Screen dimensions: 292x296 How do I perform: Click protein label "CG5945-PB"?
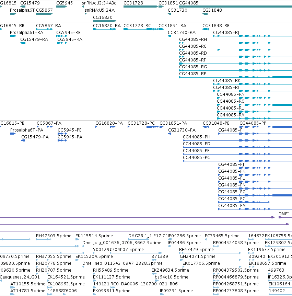[70, 130]
